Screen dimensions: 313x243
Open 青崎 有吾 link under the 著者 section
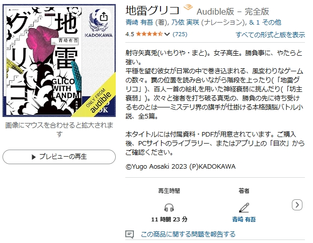click(x=244, y=219)
